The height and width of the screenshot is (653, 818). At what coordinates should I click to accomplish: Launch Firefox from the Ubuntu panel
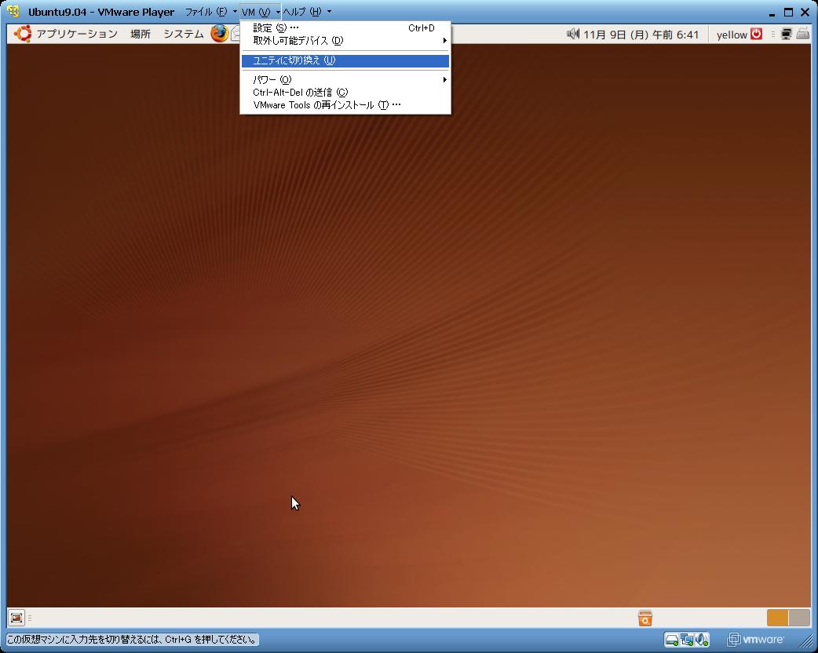coord(220,34)
